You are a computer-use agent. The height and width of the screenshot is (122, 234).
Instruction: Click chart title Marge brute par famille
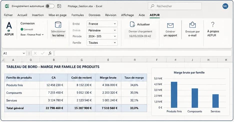[189, 72]
